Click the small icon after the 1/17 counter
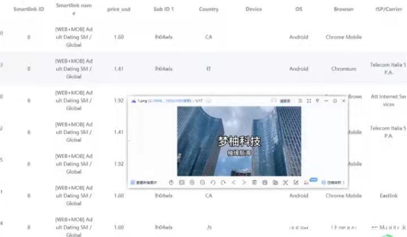 (x=209, y=101)
